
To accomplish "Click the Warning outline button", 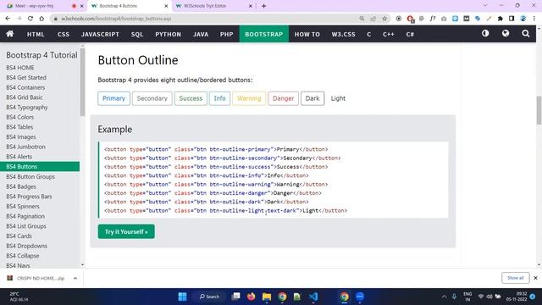I will pos(249,98).
